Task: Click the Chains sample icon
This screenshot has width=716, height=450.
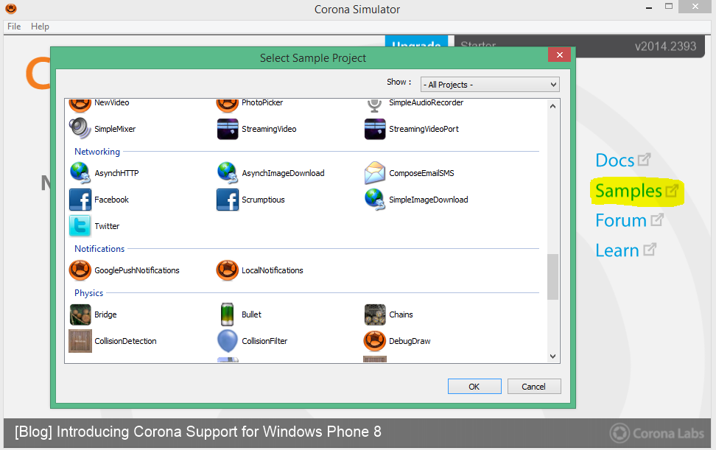Action: pos(375,314)
